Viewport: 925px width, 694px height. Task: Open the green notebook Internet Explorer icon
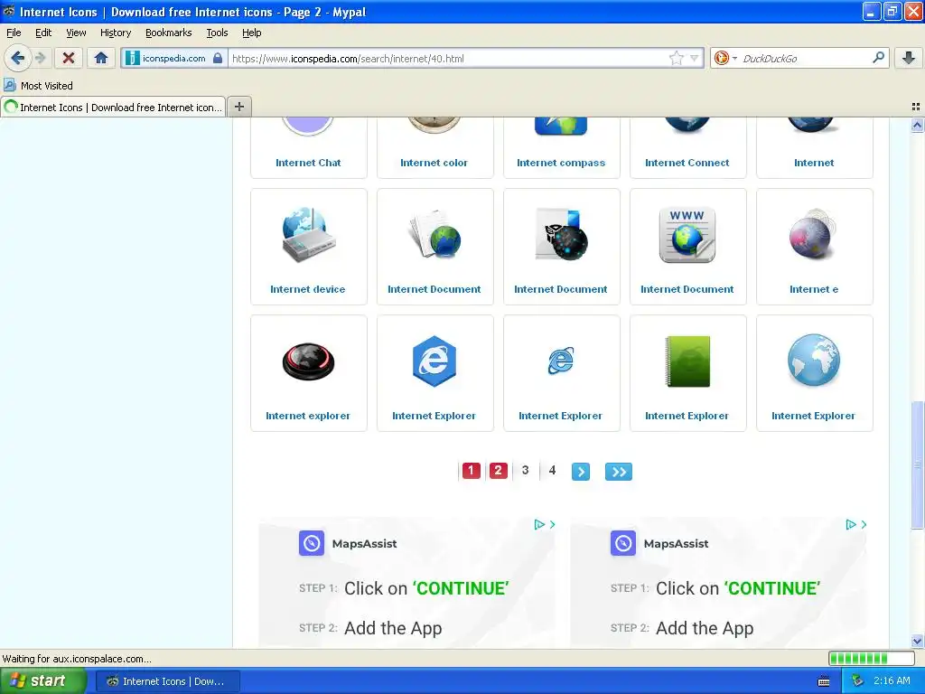click(x=687, y=361)
